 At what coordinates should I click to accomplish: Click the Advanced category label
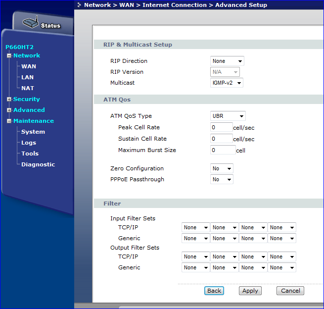(x=29, y=110)
